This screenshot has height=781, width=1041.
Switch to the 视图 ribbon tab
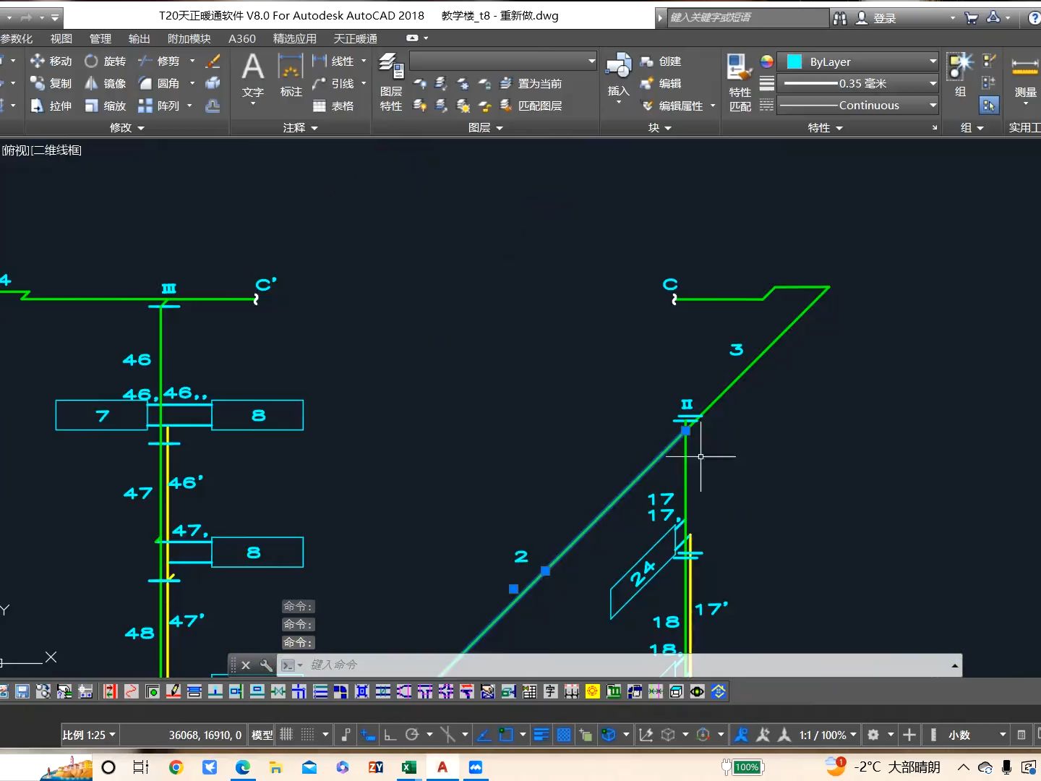(61, 38)
